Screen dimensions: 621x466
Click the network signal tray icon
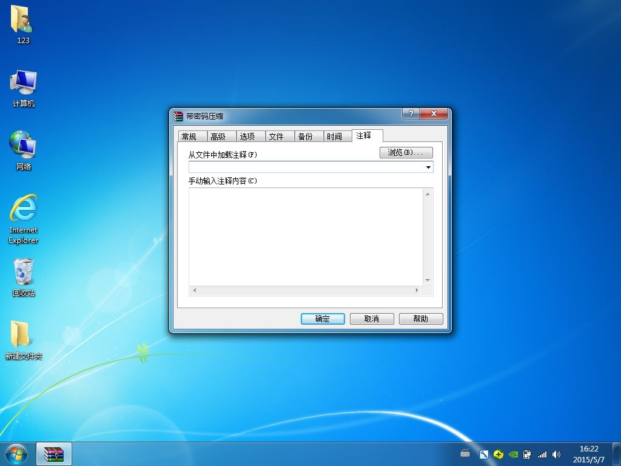click(542, 454)
